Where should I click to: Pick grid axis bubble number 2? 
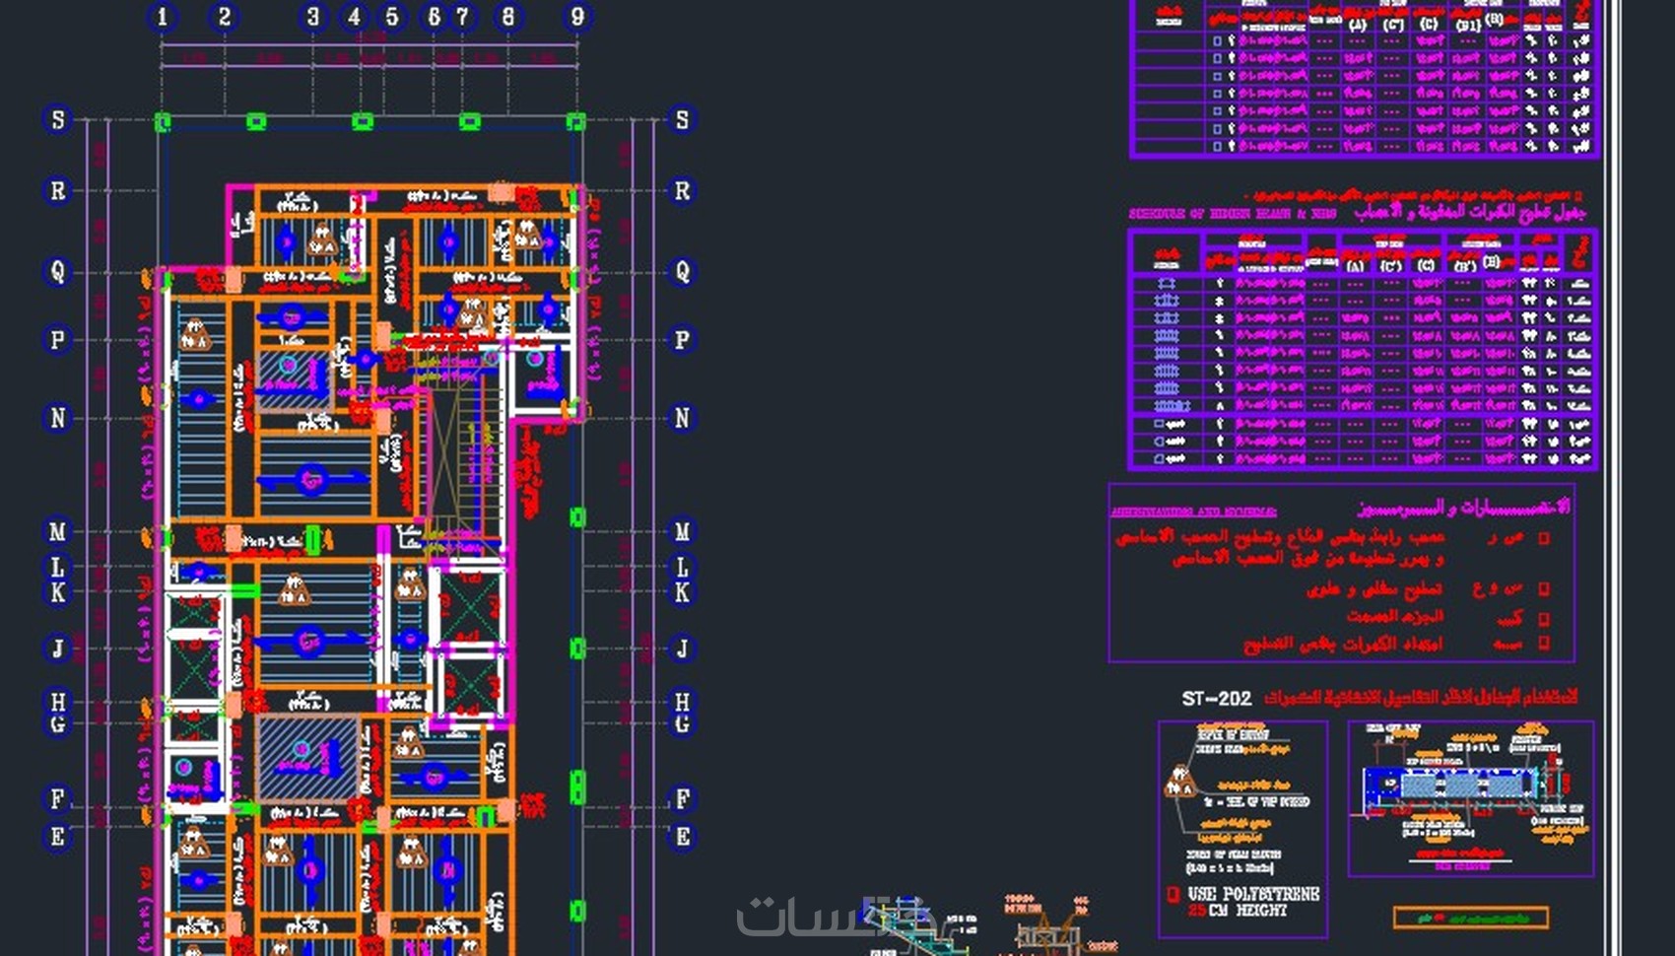(225, 17)
